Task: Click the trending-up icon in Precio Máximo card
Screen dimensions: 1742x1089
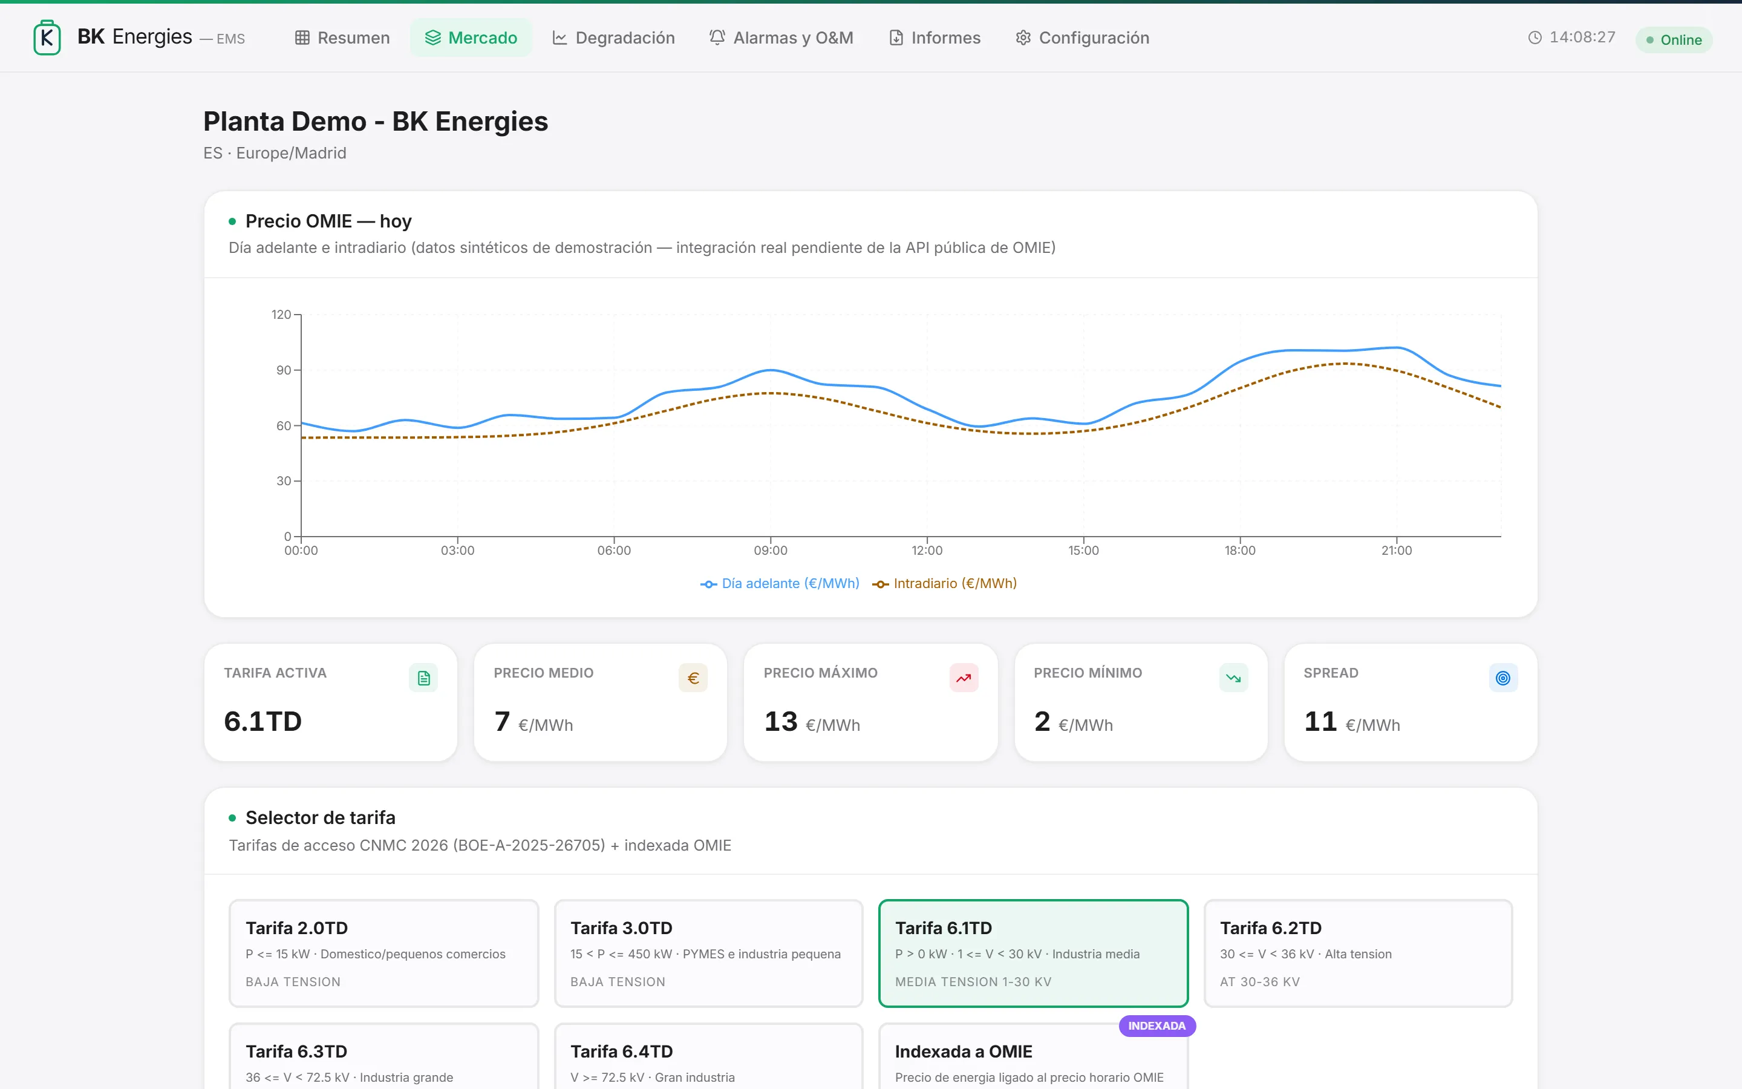Action: point(964,678)
